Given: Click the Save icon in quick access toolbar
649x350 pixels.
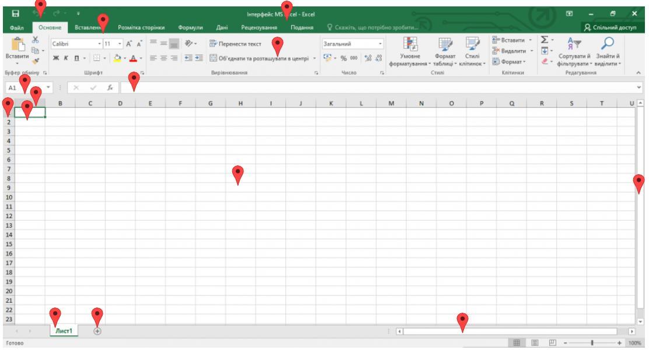Looking at the screenshot, I should (x=15, y=13).
